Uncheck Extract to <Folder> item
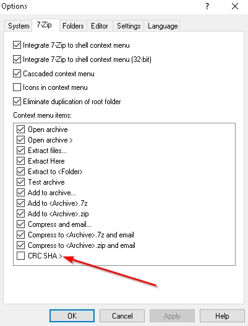This screenshot has height=326, width=248. click(x=21, y=172)
